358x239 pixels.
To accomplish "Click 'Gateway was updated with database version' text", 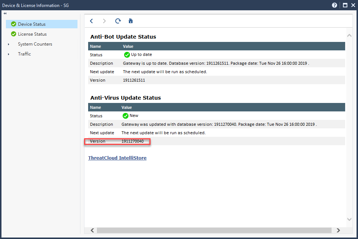I will click(x=219, y=124).
